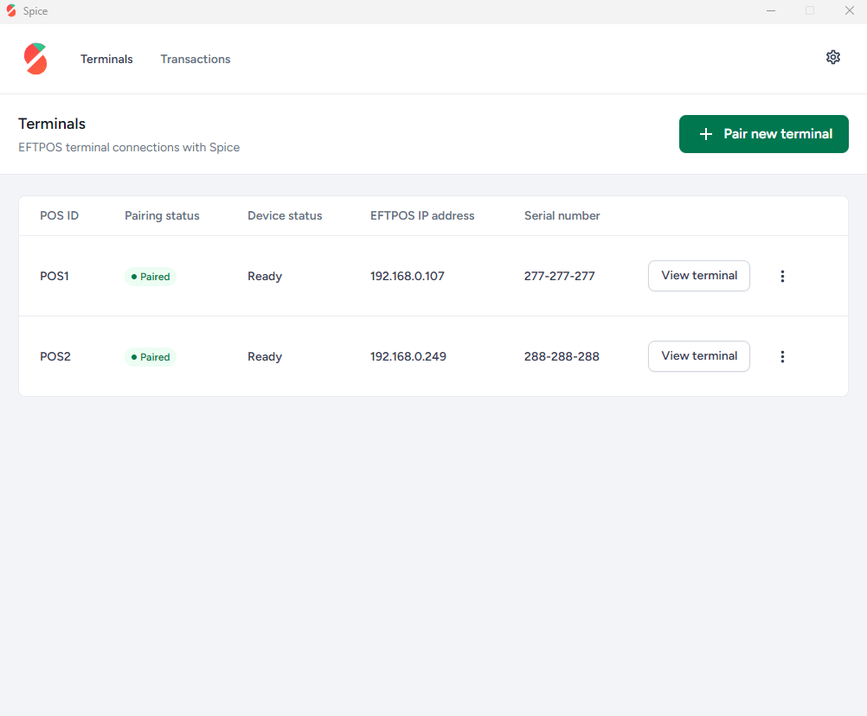Open the three-dot menu for POS2
The height and width of the screenshot is (716, 867).
click(782, 356)
